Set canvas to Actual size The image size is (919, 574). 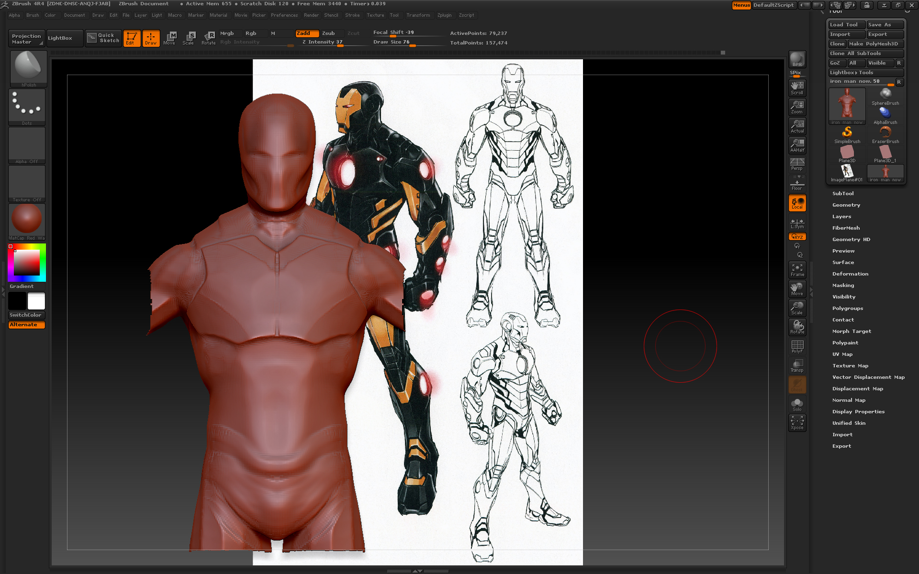point(797,126)
